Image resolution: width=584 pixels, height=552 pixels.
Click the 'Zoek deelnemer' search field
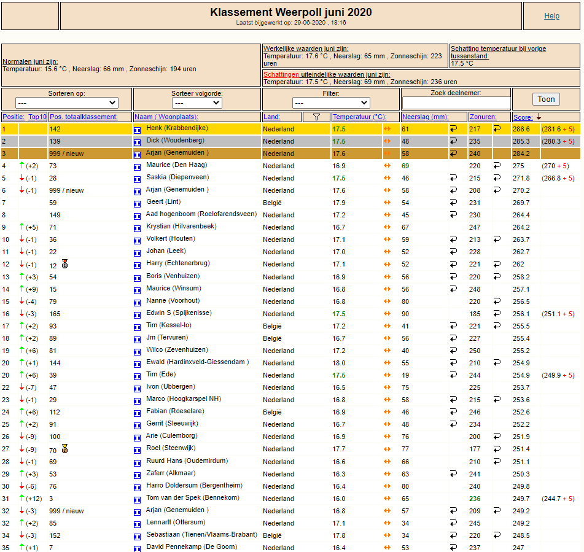[456, 103]
